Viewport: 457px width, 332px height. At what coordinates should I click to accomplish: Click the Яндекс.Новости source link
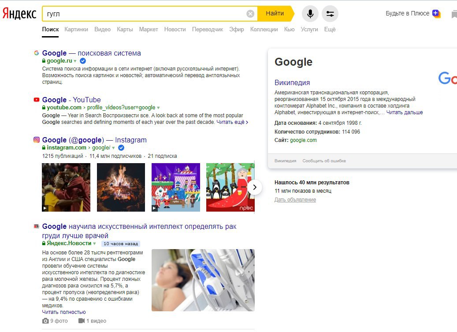point(69,243)
